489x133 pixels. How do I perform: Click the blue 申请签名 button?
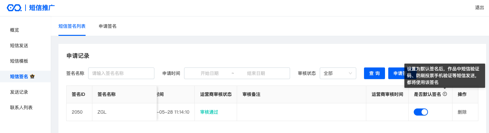(x=397, y=73)
